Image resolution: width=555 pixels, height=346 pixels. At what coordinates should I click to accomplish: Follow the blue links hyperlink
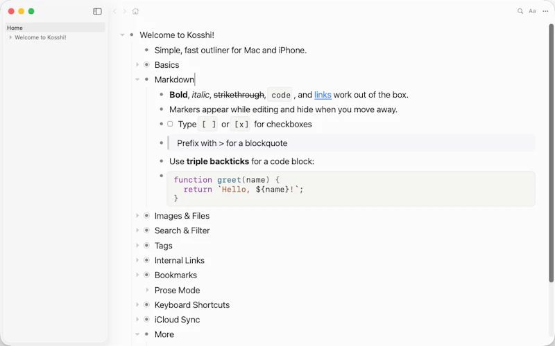point(323,95)
